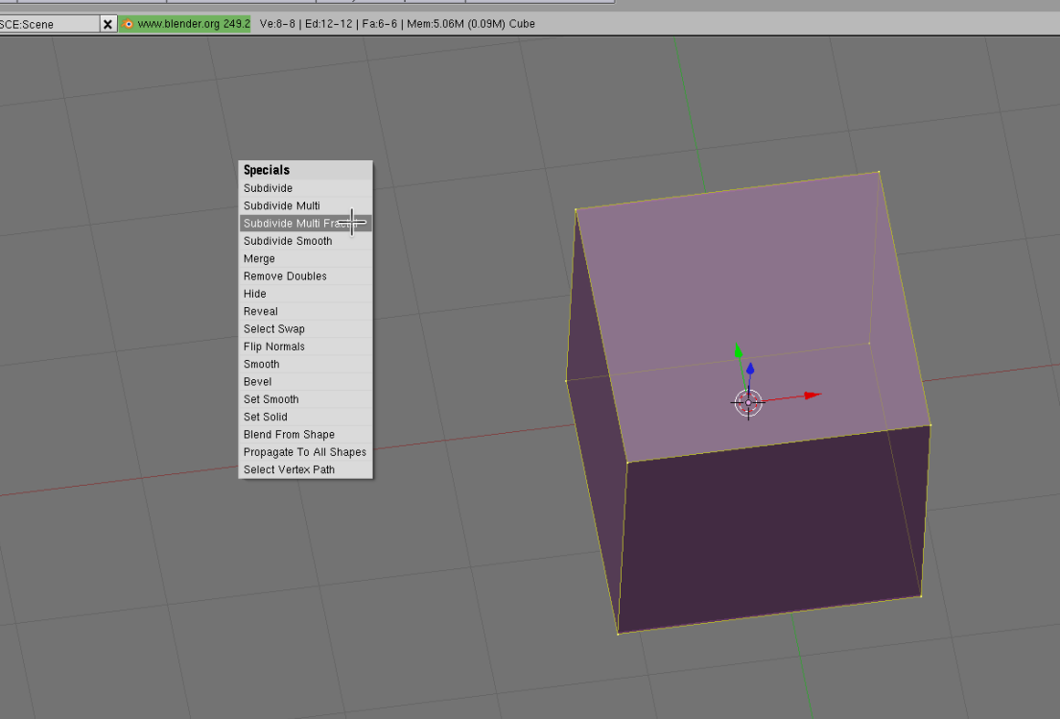Image resolution: width=1060 pixels, height=719 pixels.
Task: Click the SCE:Scene name field
Action: tap(49, 24)
